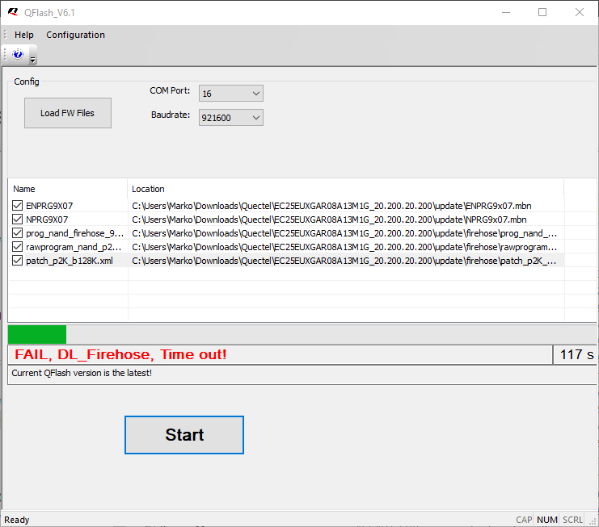Image resolution: width=599 pixels, height=527 pixels.
Task: Open the Help menu
Action: point(24,35)
